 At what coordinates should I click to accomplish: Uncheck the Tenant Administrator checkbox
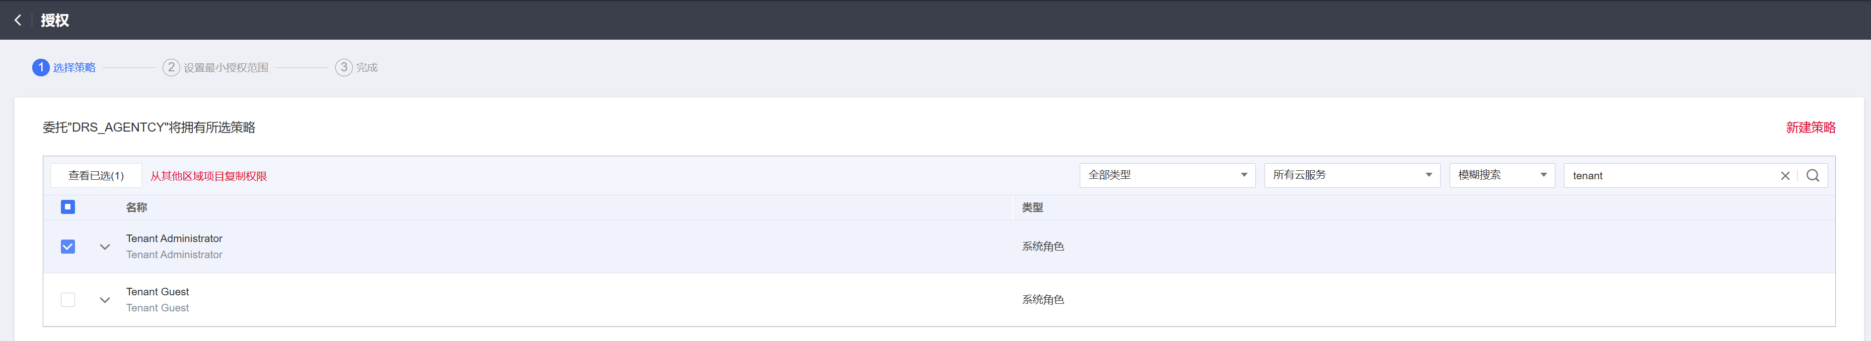tap(67, 246)
